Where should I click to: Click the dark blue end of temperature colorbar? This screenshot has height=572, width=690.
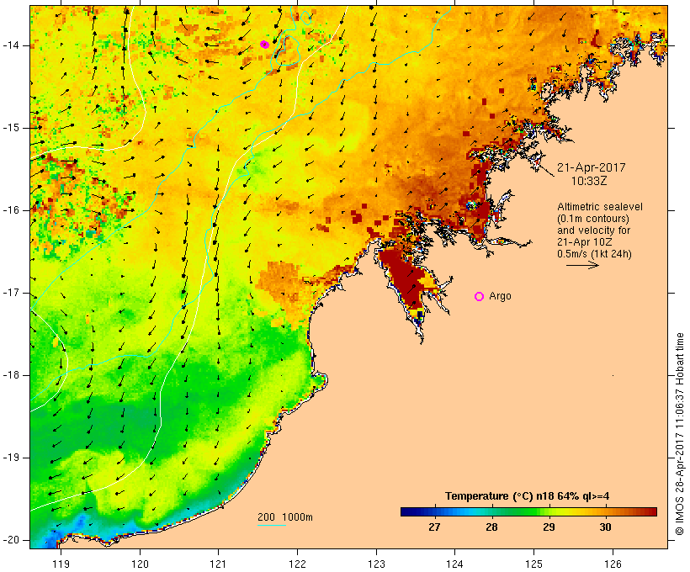tap(407, 511)
